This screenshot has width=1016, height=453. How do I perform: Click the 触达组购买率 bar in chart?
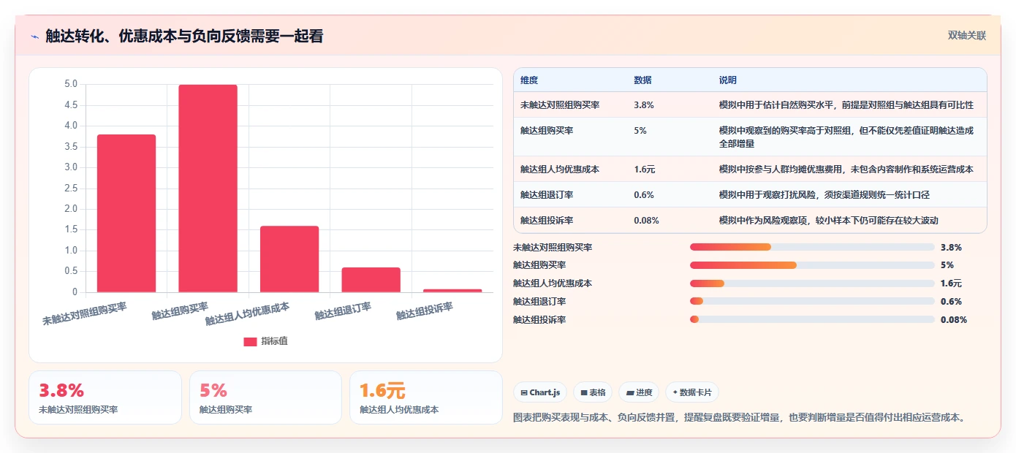click(208, 189)
